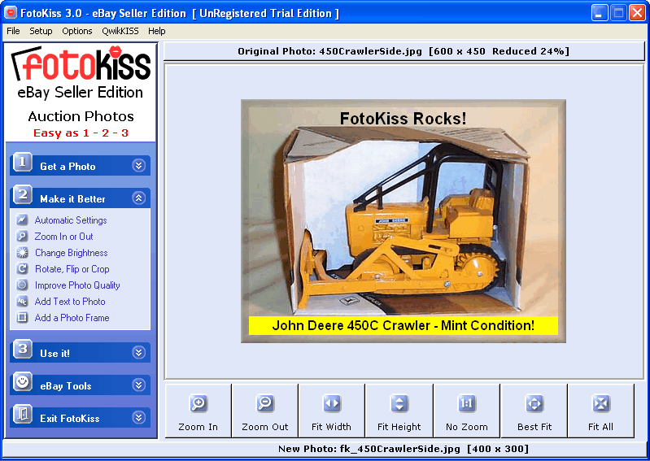
Task: Collapse the Make it Better section chevron
Action: pos(139,198)
